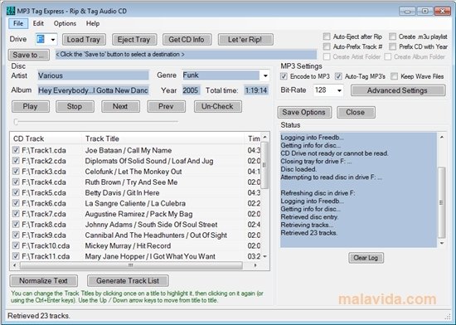
Task: Click the Eject Tray button
Action: pos(134,40)
